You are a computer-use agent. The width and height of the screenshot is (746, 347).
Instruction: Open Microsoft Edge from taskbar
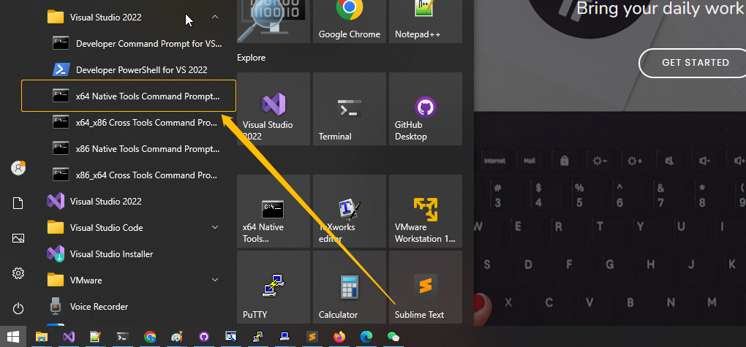pyautogui.click(x=366, y=337)
